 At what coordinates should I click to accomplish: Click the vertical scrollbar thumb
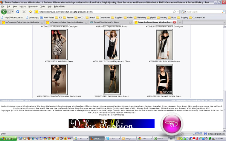point(224,109)
